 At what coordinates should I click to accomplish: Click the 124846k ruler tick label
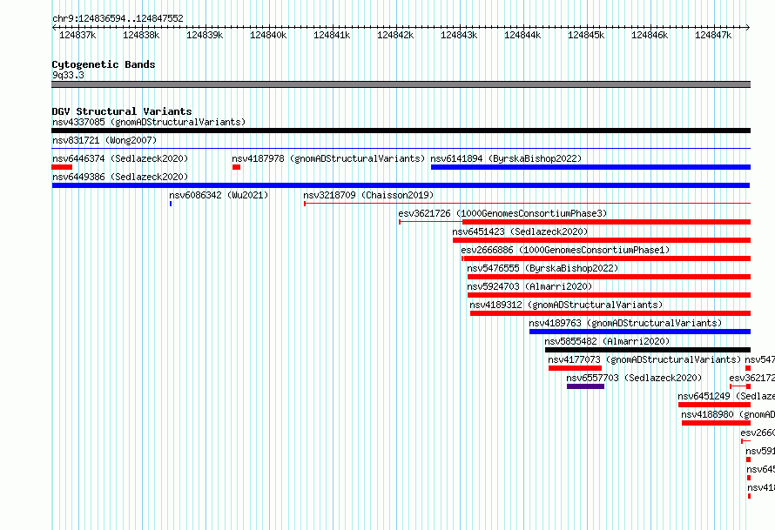(650, 35)
